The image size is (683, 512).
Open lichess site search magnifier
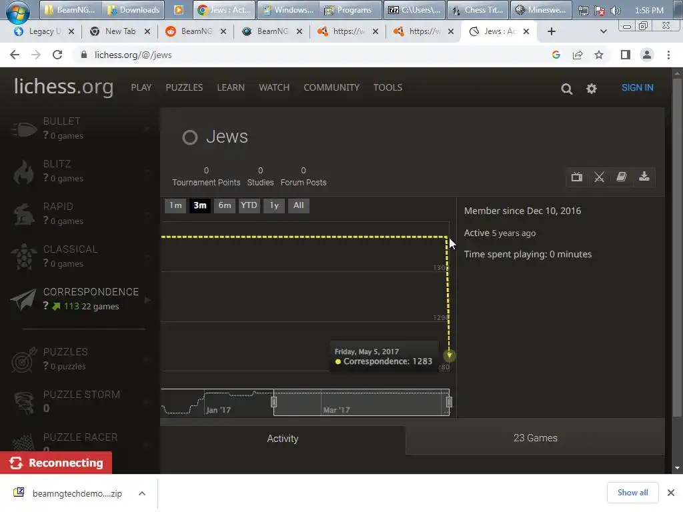[566, 89]
